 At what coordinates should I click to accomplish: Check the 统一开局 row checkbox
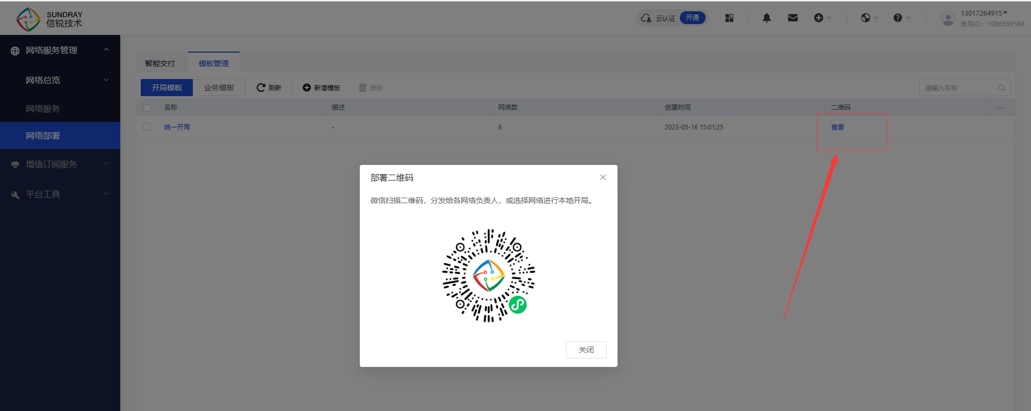(x=147, y=127)
